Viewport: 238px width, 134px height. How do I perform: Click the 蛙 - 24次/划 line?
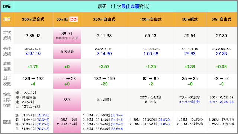coord(25,102)
